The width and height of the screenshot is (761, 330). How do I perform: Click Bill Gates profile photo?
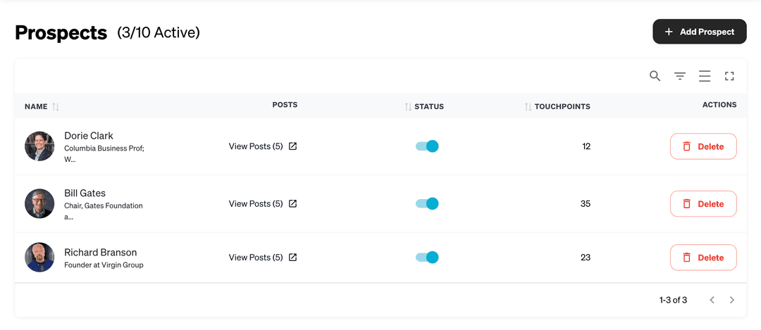39,204
